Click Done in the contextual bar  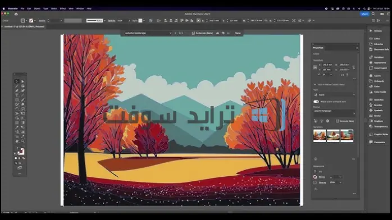[x=238, y=33]
